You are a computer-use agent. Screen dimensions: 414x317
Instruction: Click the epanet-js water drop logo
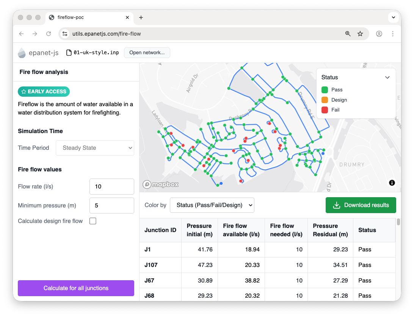tap(22, 53)
